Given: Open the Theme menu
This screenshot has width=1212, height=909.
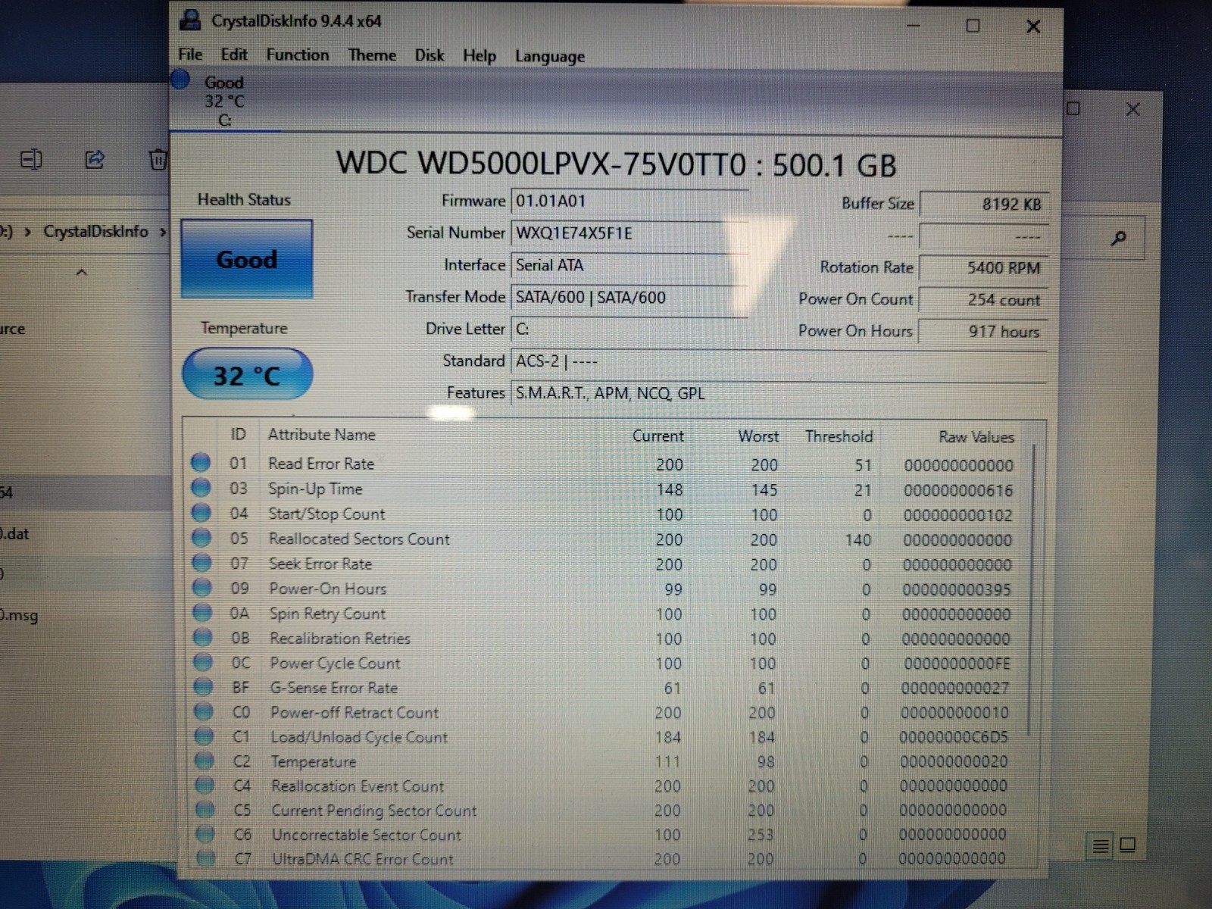Looking at the screenshot, I should 372,55.
